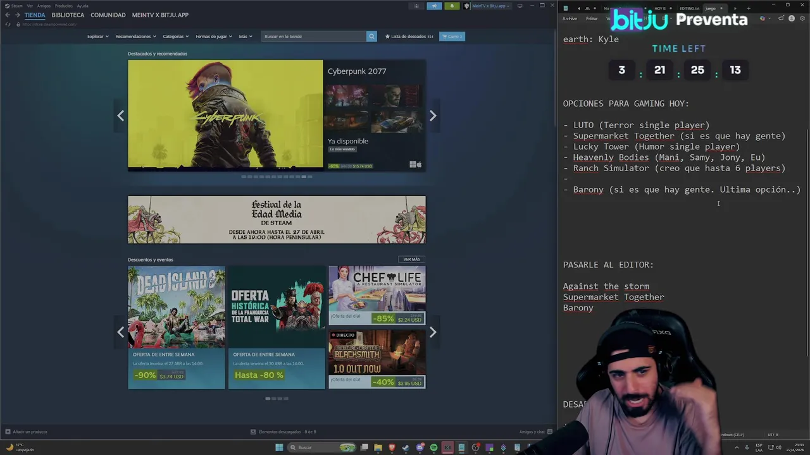Expand the Categorías store menu
Image resolution: width=810 pixels, height=455 pixels.
point(175,36)
